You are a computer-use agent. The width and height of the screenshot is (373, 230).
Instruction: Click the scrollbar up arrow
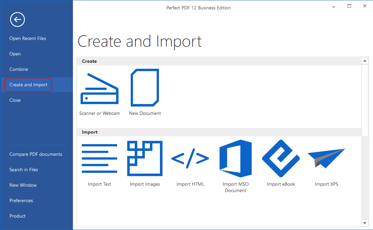pyautogui.click(x=365, y=61)
